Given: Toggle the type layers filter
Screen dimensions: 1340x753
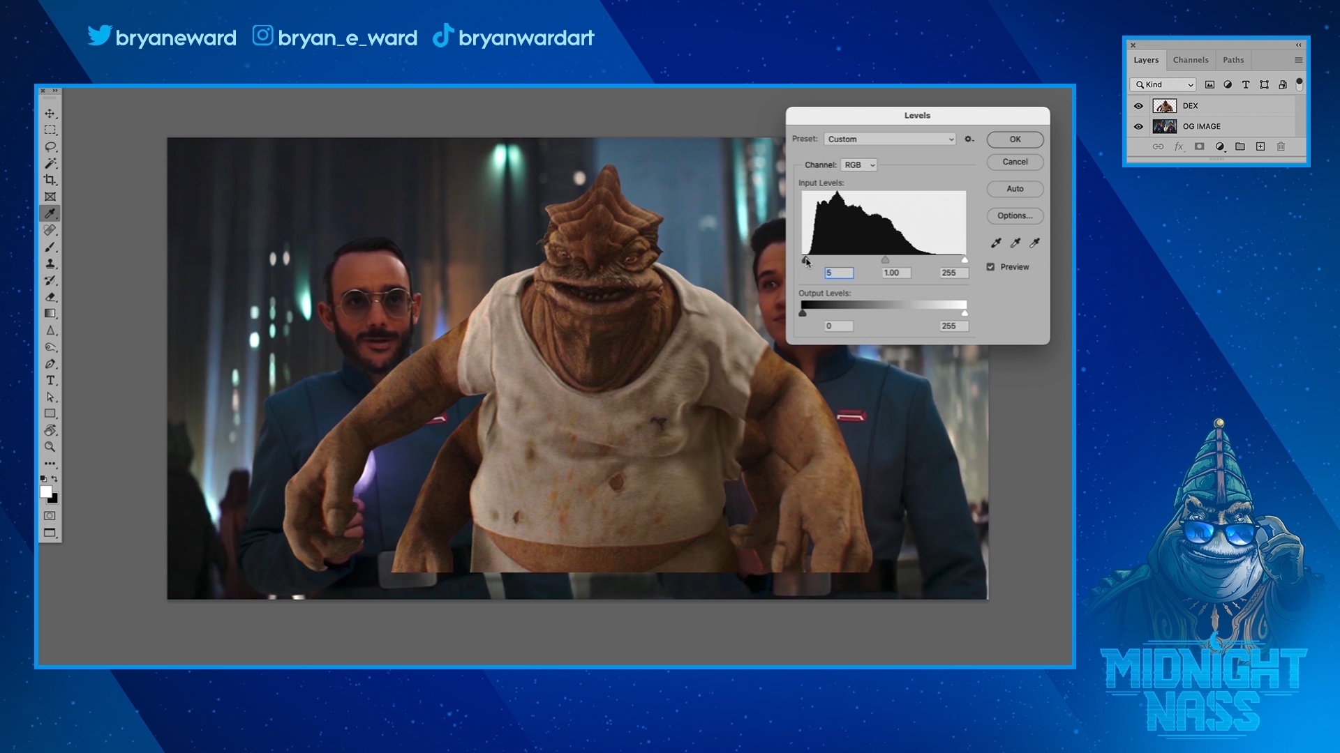Looking at the screenshot, I should 1246,84.
